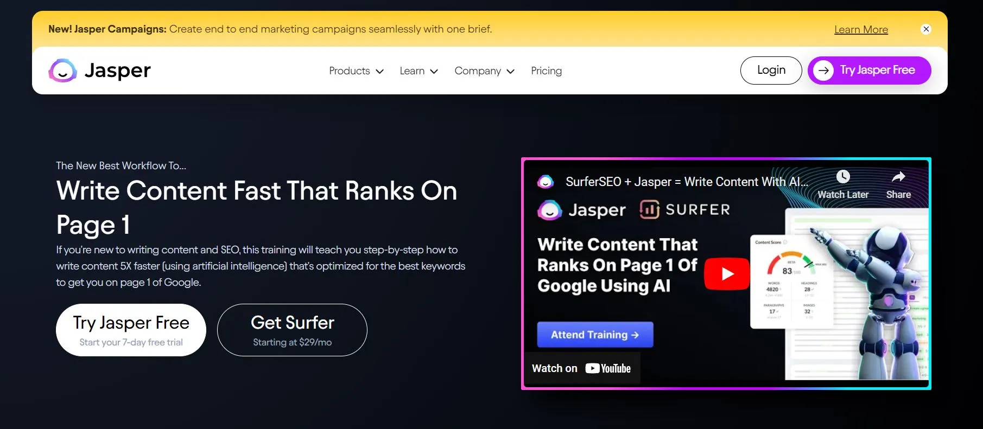The width and height of the screenshot is (983, 429).
Task: Click the Attend Training button in video
Action: click(595, 335)
